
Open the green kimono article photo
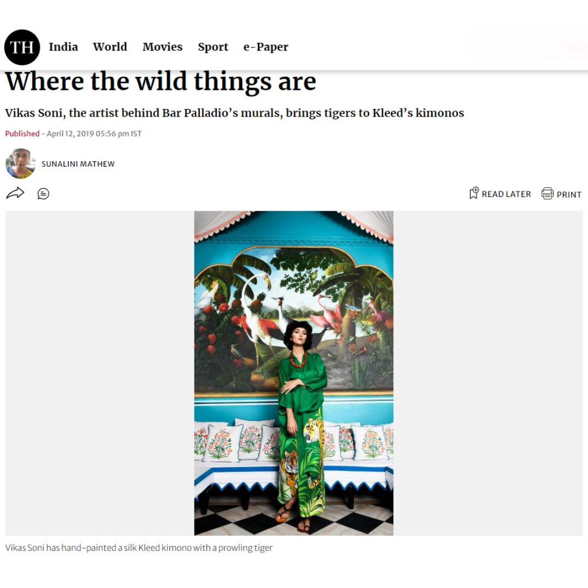[x=293, y=373]
